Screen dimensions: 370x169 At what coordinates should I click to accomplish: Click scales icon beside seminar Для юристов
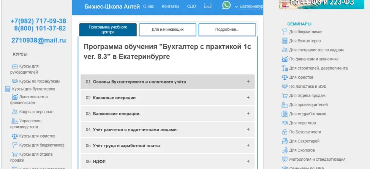(x=285, y=77)
